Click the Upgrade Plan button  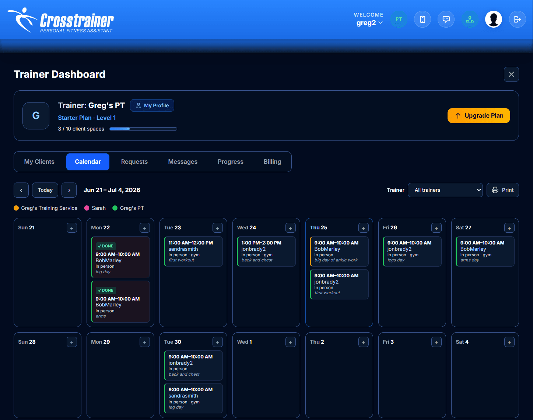479,115
